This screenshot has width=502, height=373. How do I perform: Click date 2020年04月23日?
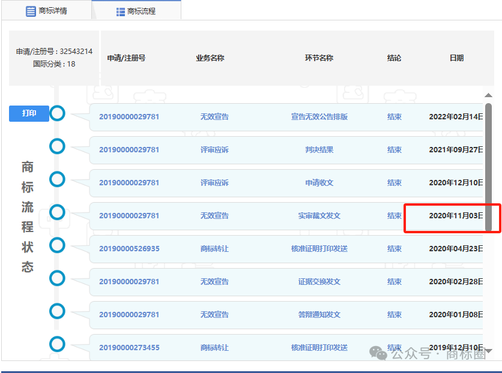(456, 248)
